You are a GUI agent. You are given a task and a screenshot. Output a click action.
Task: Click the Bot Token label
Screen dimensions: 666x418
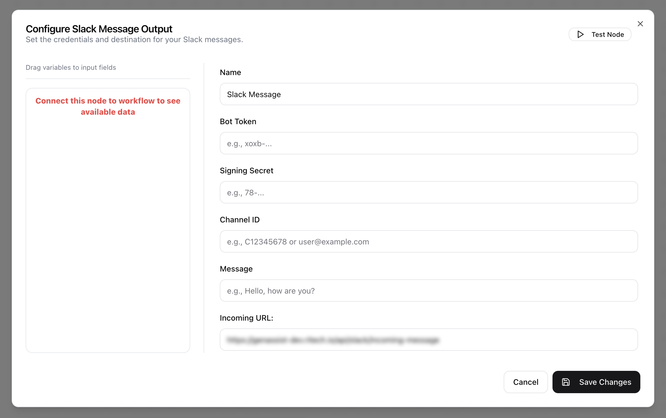pos(238,121)
